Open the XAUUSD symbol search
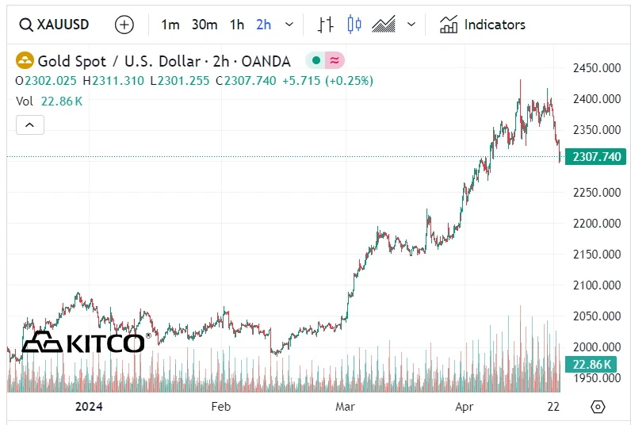 point(55,25)
